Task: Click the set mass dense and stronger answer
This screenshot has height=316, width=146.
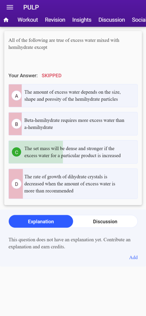Action: (73, 152)
